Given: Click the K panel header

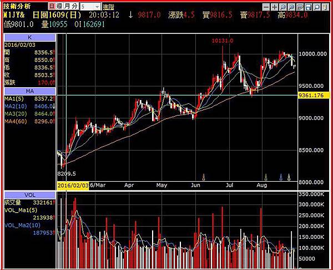Looking at the screenshot, I should click(30, 37).
